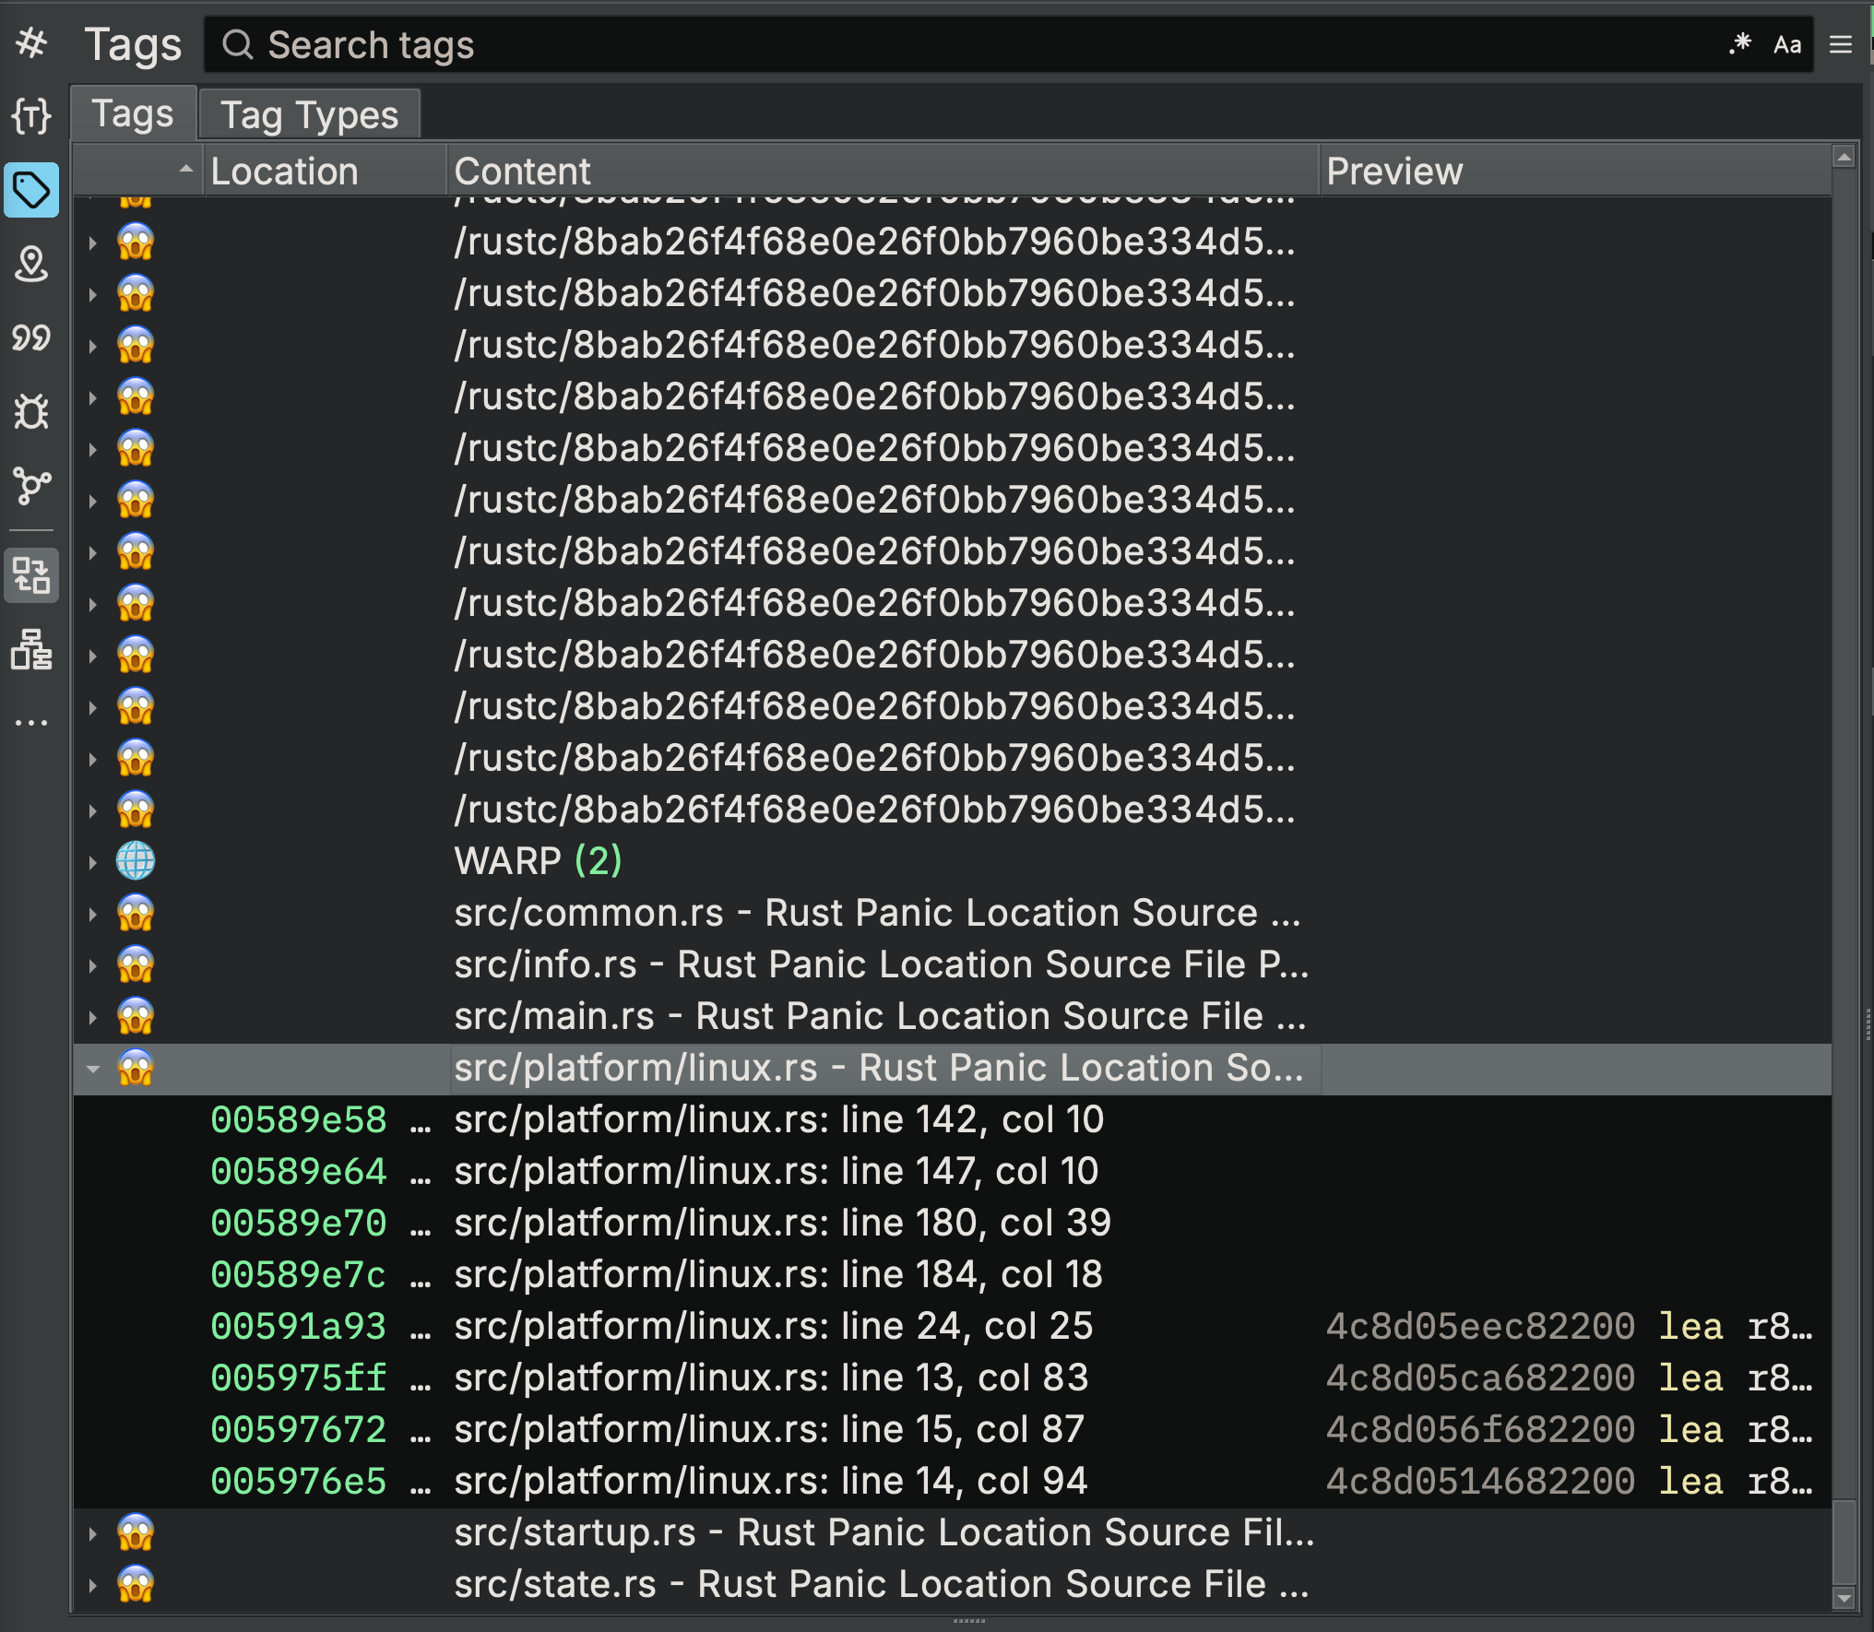This screenshot has height=1632, width=1874.
Task: Open the component swap sidebar icon
Action: pyautogui.click(x=32, y=575)
